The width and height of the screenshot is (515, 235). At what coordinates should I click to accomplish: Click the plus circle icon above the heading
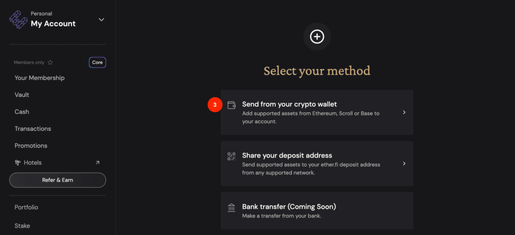click(317, 37)
